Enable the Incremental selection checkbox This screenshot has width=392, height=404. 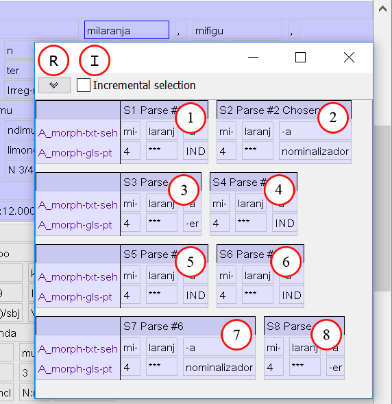coord(84,85)
